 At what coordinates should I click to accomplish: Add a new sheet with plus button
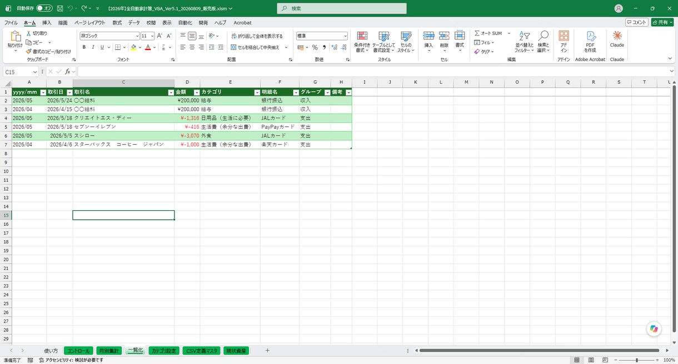[x=267, y=351]
